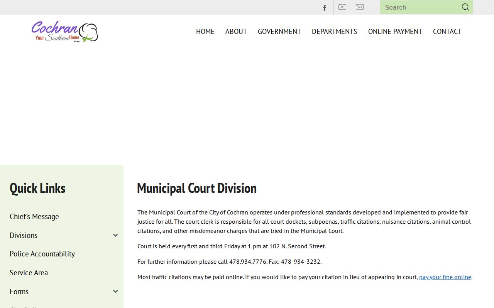Click the phone number 478.934.7776 text
Viewport: 494px width, 308px height.
pyautogui.click(x=248, y=261)
